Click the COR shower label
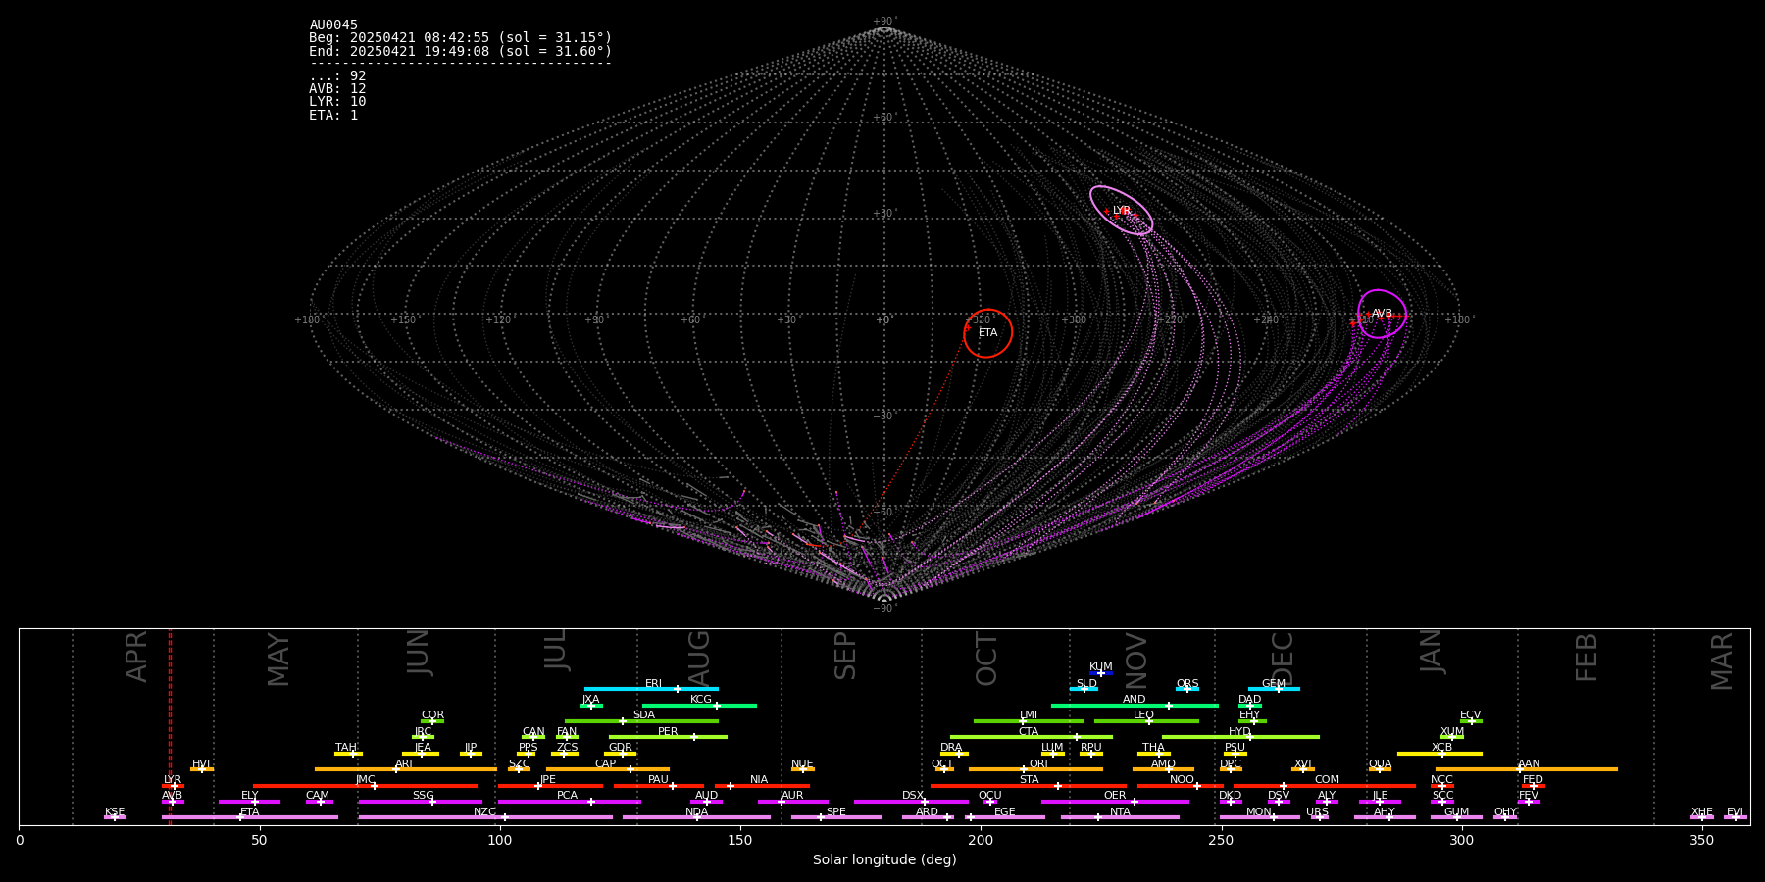This screenshot has height=882, width=1765. pyautogui.click(x=432, y=715)
